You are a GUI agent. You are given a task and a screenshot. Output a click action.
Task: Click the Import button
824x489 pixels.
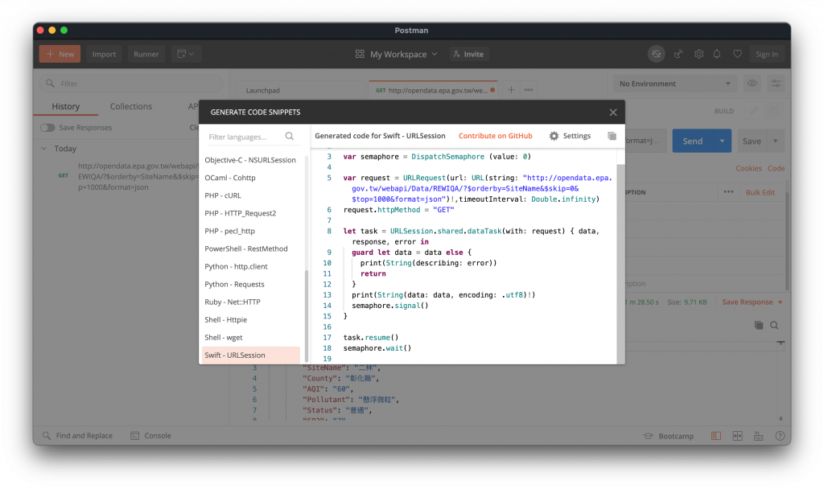tap(104, 54)
